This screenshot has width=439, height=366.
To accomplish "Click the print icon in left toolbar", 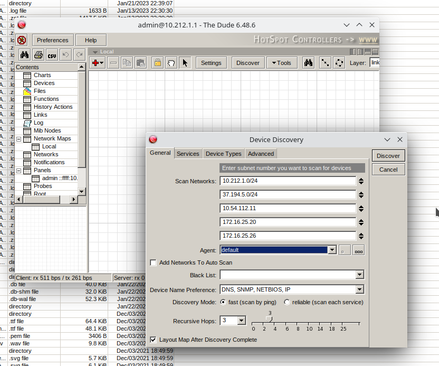I will 38,55.
